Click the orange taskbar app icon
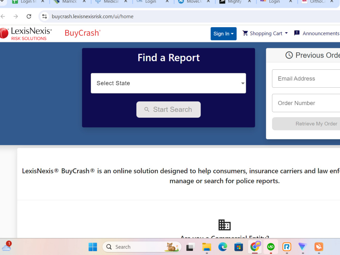This screenshot has height=255, width=340. (319, 247)
